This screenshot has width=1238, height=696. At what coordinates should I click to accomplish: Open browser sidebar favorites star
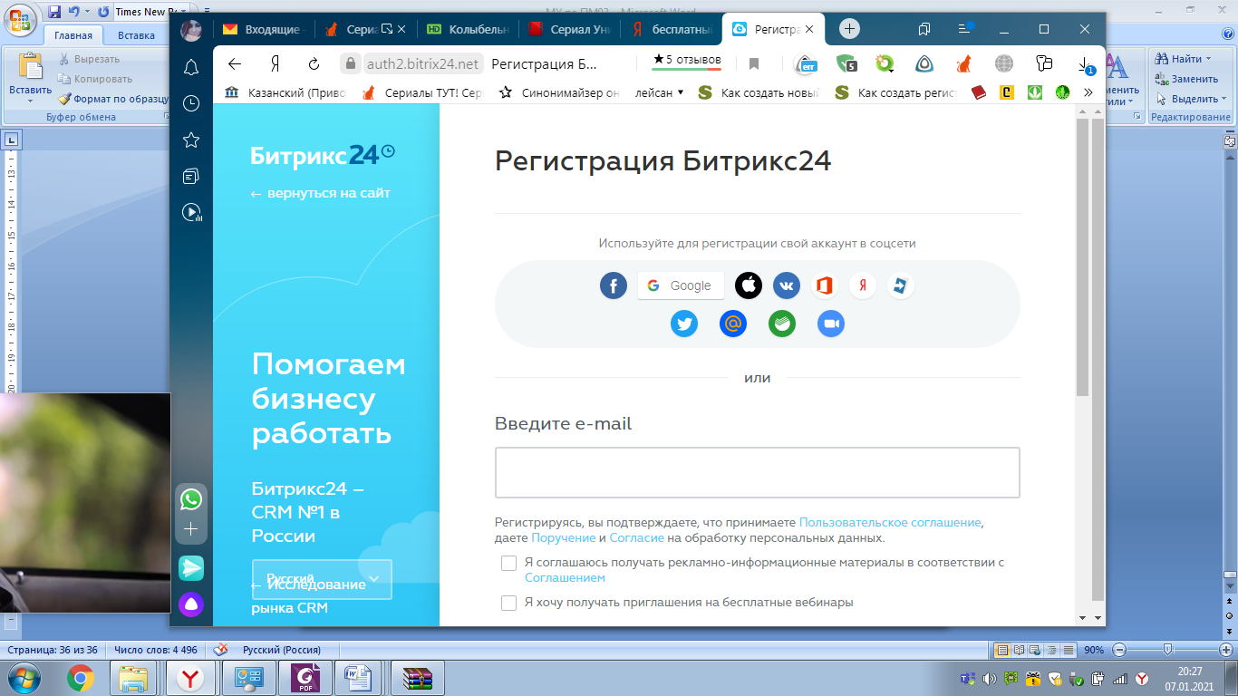pos(191,140)
